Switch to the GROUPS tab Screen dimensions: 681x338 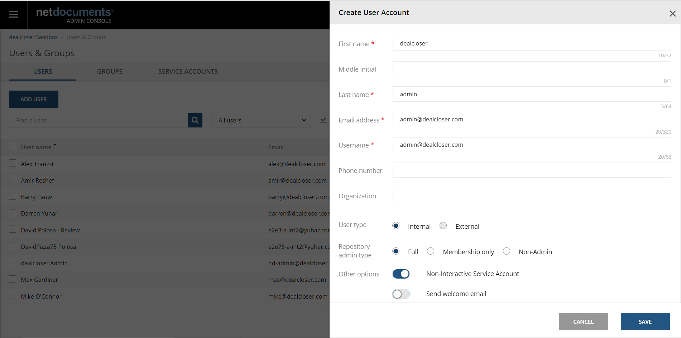pyautogui.click(x=110, y=72)
